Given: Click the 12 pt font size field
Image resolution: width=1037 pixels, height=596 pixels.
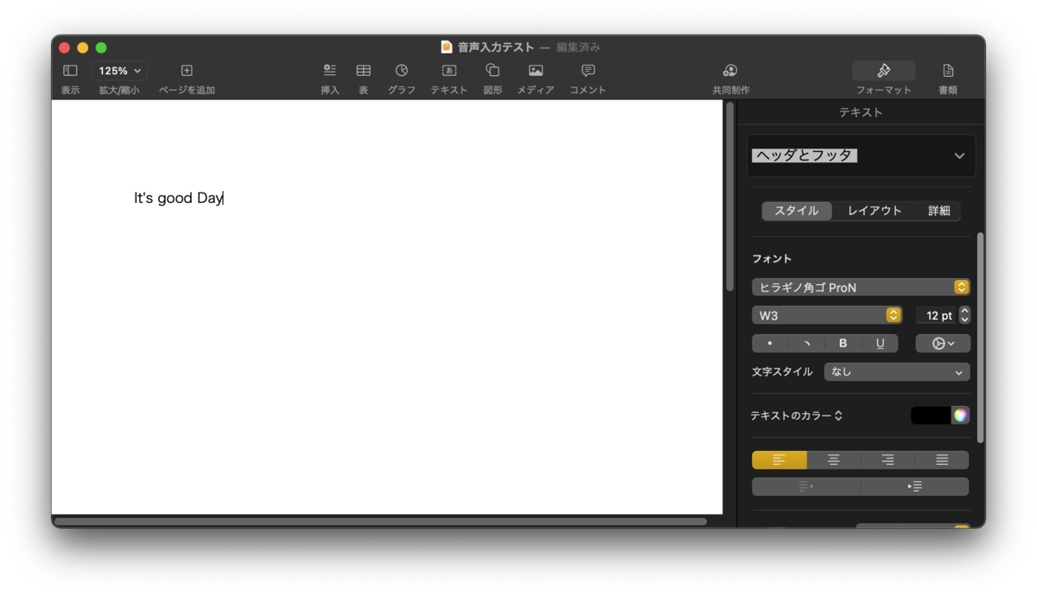Looking at the screenshot, I should coord(937,315).
